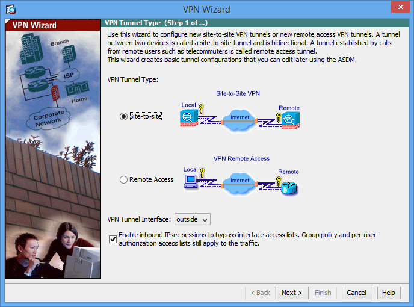414x307 pixels.
Task: Open Help for the VPN Wizard
Action: (389, 293)
